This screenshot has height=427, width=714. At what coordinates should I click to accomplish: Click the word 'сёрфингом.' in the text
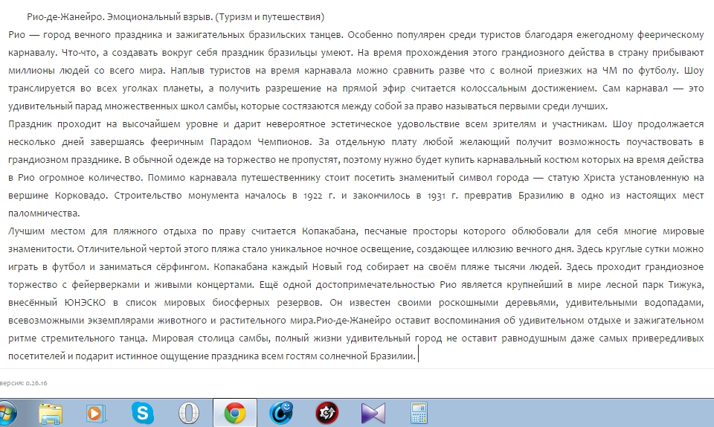point(181,267)
